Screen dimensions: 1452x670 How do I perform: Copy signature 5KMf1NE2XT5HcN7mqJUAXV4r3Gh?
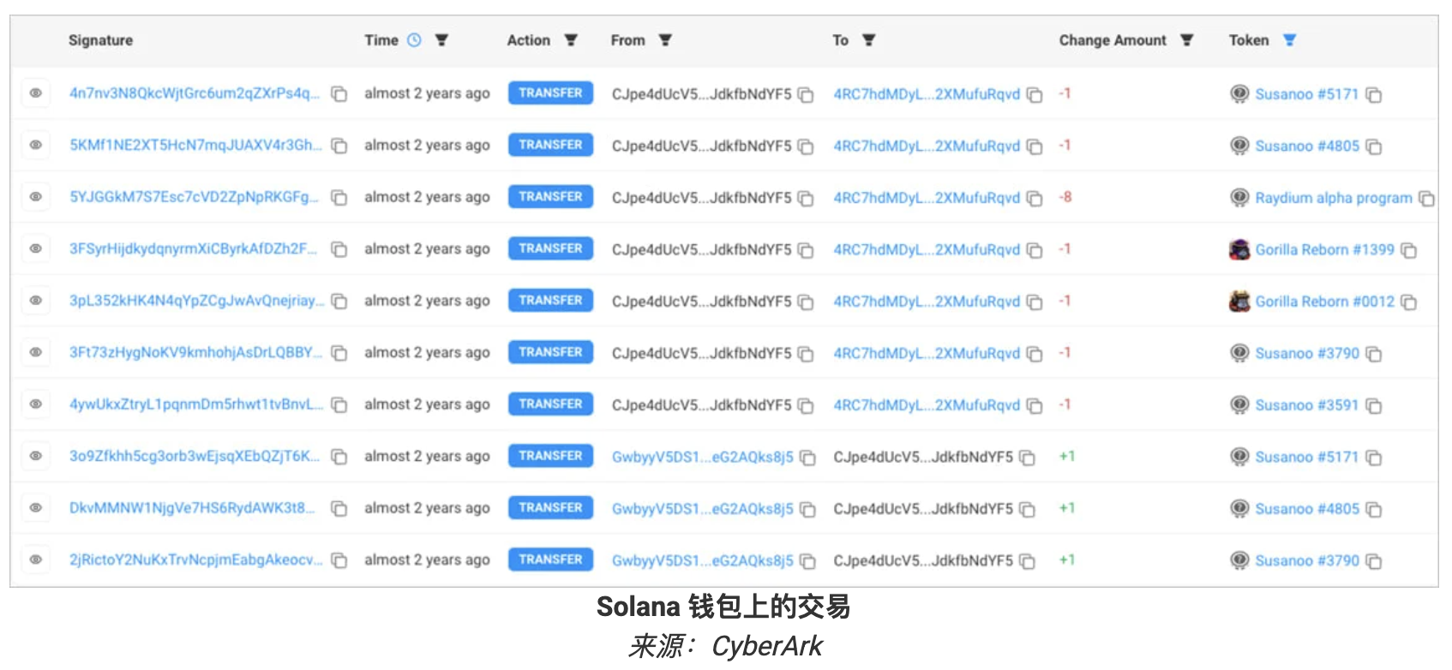tap(339, 147)
